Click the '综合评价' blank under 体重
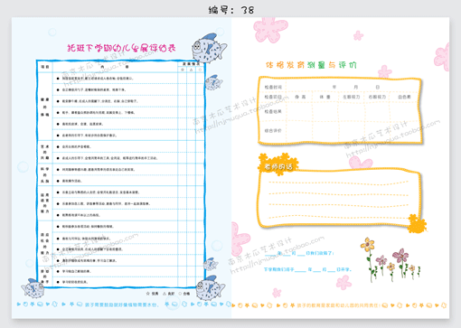Image resolution: width=461 pixels, height=328 pixels. [x=325, y=131]
